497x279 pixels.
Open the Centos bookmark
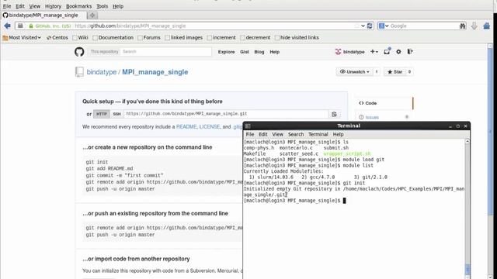click(x=57, y=38)
